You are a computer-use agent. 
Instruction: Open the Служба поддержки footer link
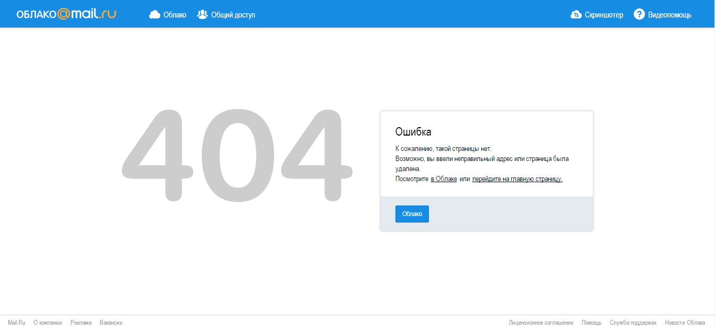pyautogui.click(x=633, y=323)
